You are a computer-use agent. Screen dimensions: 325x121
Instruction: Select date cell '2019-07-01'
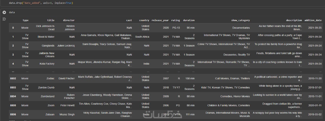315,87
